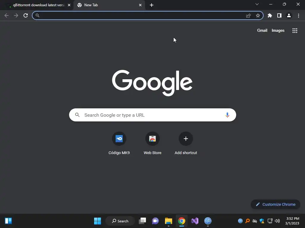Toggle the browser side panel
The height and width of the screenshot is (228, 305).
[x=279, y=15]
